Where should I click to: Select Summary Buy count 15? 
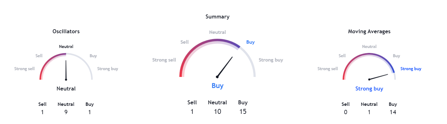coord(243,112)
